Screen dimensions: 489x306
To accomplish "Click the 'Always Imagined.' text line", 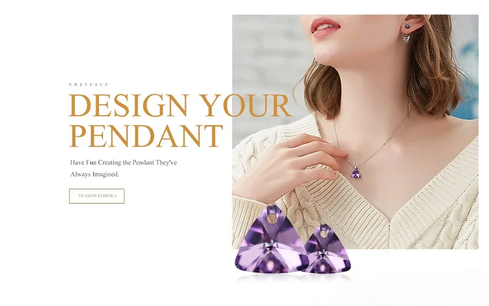I will pyautogui.click(x=94, y=174).
